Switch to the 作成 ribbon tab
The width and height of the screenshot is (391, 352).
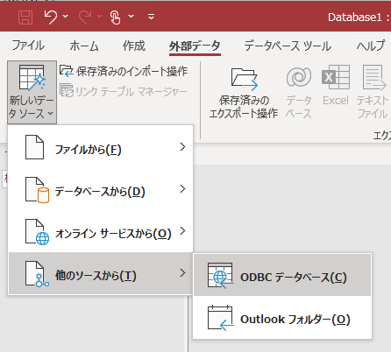pyautogui.click(x=133, y=46)
